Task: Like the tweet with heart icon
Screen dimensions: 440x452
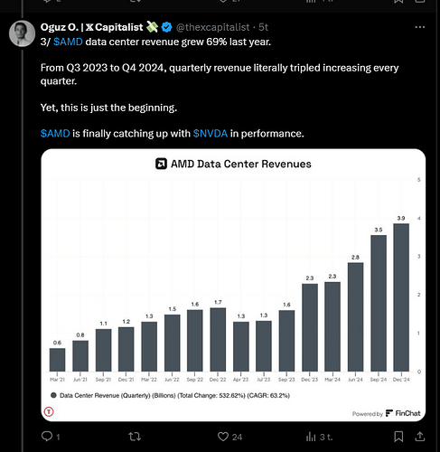Action: [223, 437]
